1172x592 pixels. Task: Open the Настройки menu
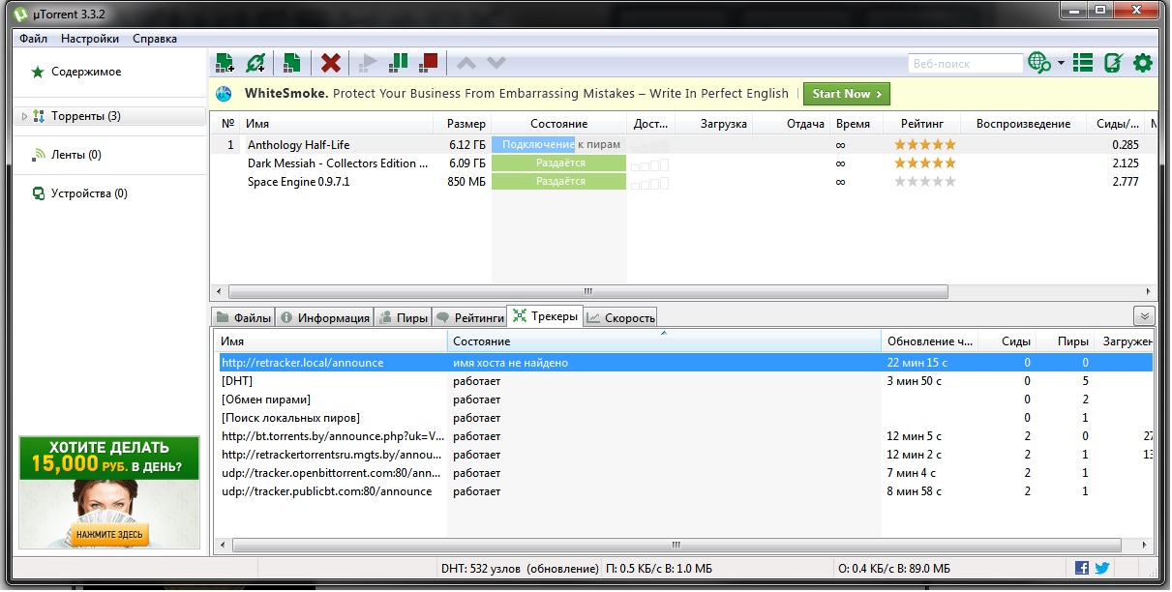pyautogui.click(x=90, y=39)
